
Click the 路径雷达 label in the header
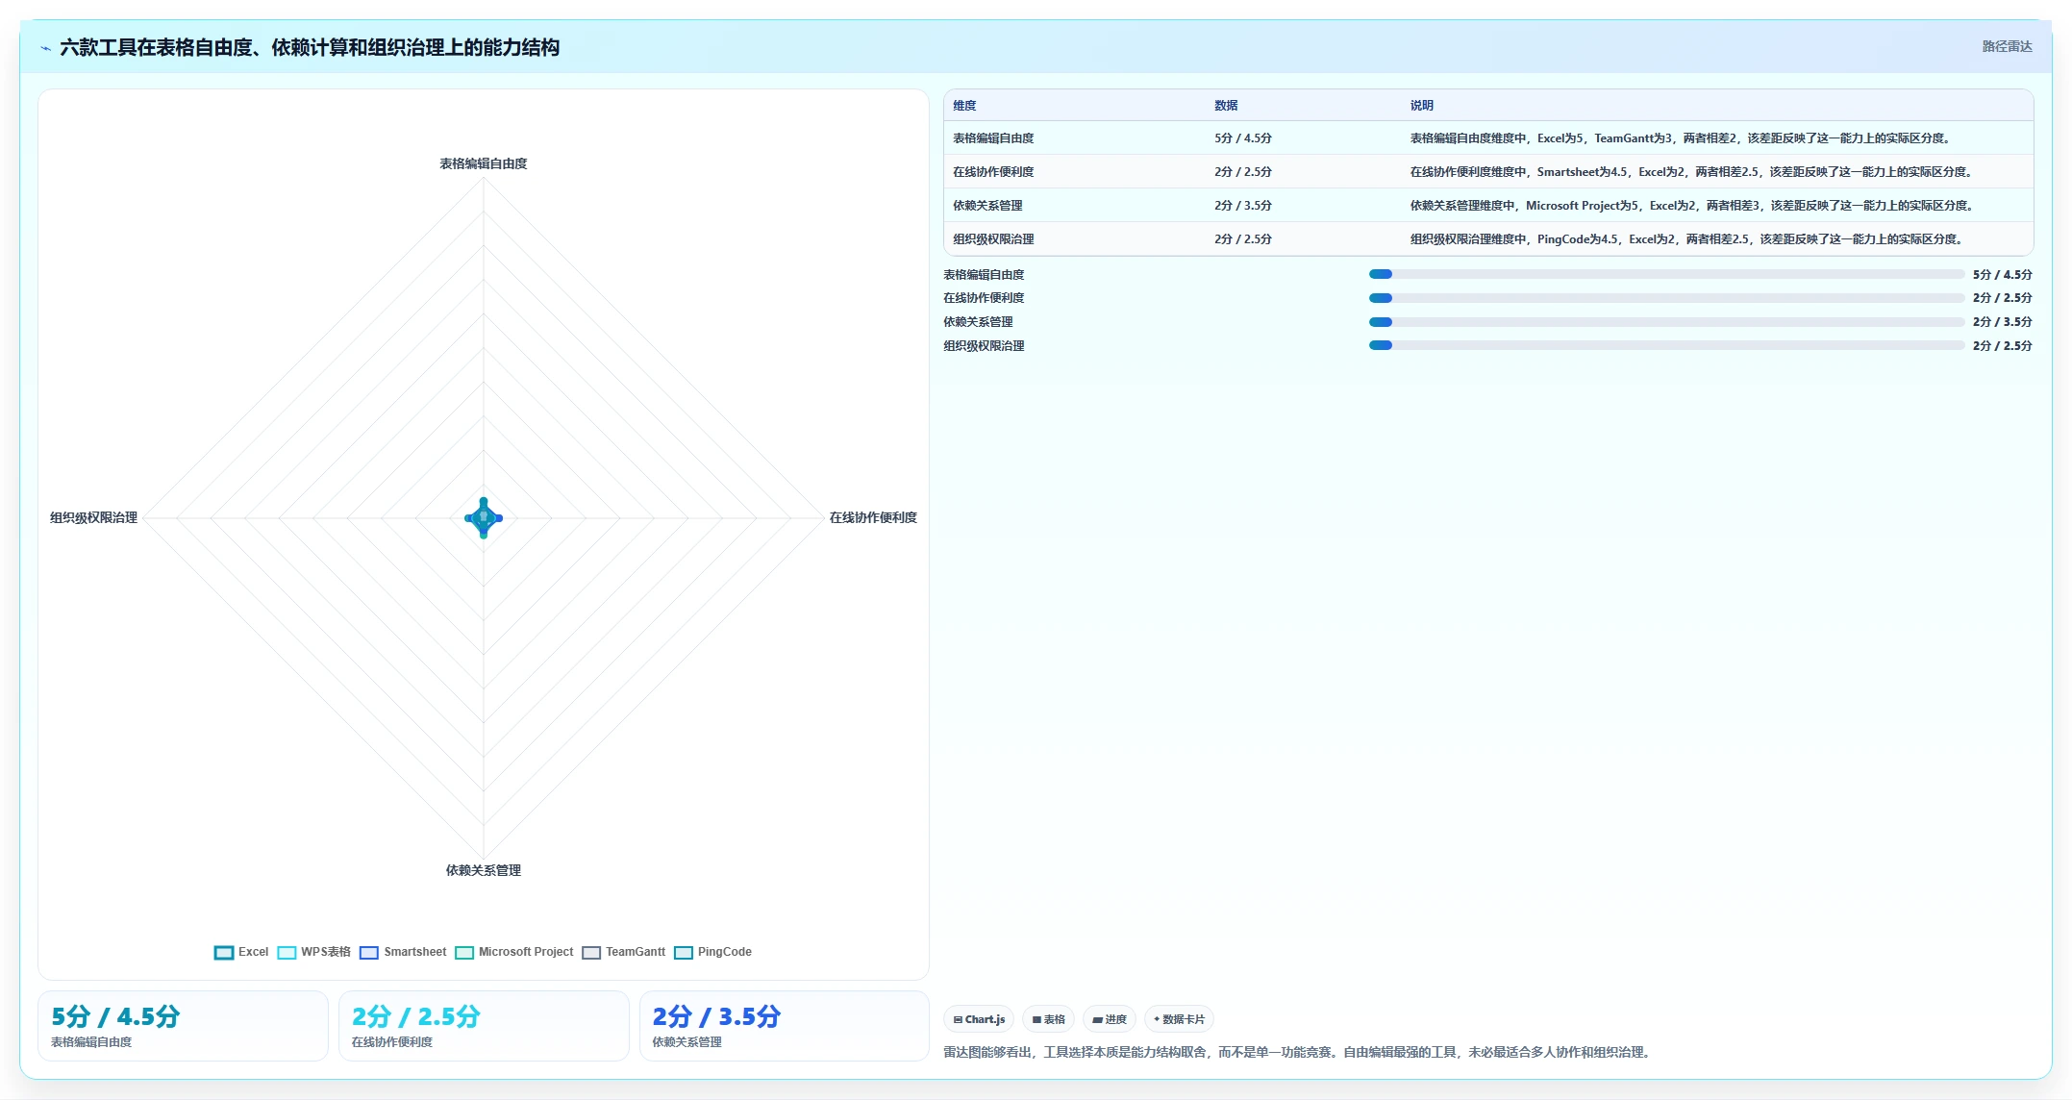[x=2007, y=46]
